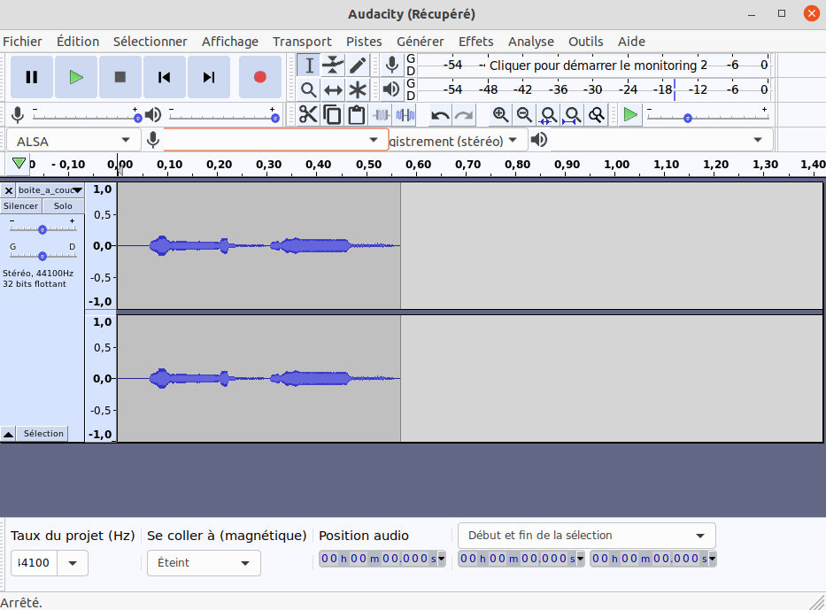Click the Silence audio selection icon
The width and height of the screenshot is (826, 610).
click(x=405, y=115)
